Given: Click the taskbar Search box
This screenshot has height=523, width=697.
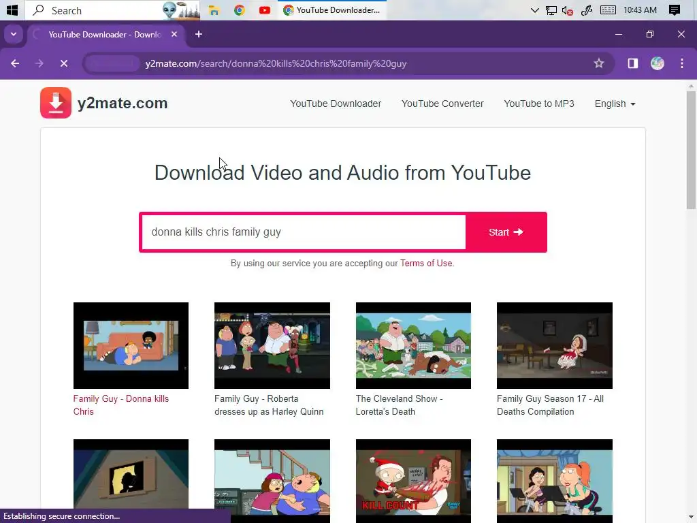Looking at the screenshot, I should tap(112, 10).
